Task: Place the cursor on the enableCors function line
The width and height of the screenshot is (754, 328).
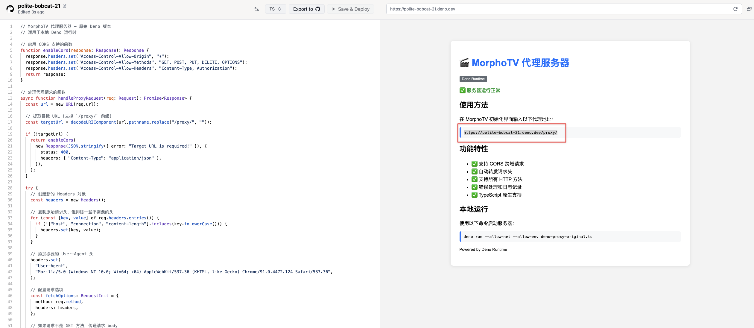Action: point(84,50)
